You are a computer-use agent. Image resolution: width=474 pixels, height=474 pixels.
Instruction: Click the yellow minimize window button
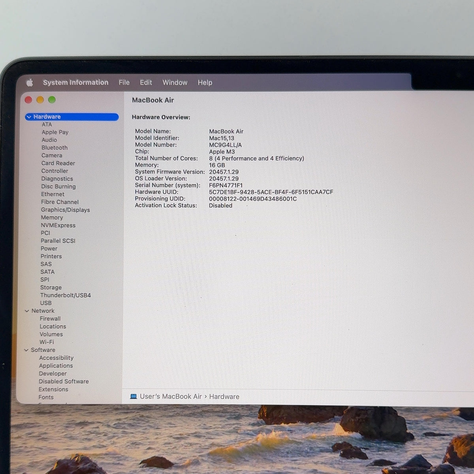[x=40, y=100]
